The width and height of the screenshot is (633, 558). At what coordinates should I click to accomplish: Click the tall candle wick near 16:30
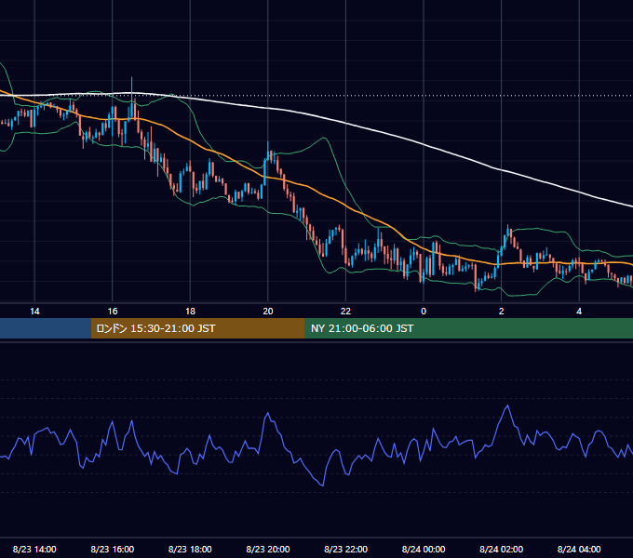pyautogui.click(x=131, y=99)
